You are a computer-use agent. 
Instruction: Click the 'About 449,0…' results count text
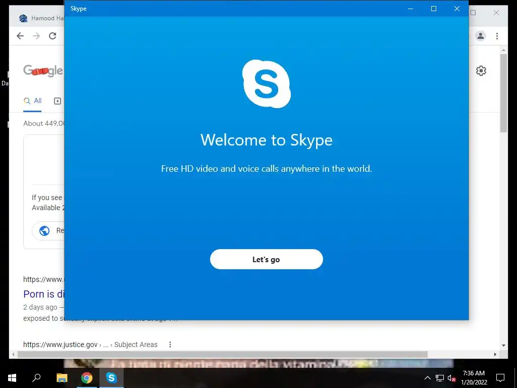[x=44, y=123]
